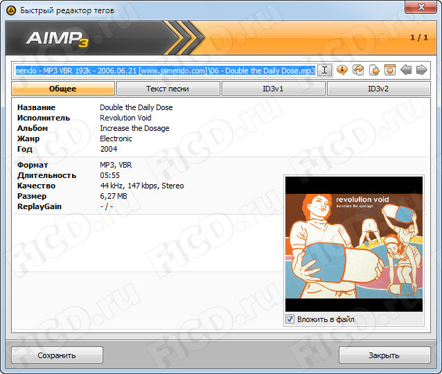Click the size value '6,27 MB'

pos(114,196)
